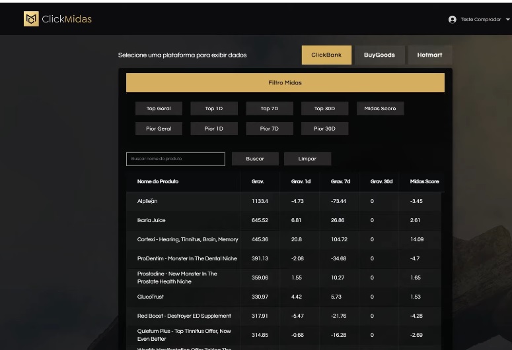Choose the Pior 7D filter
The width and height of the screenshot is (512, 350).
click(x=270, y=129)
